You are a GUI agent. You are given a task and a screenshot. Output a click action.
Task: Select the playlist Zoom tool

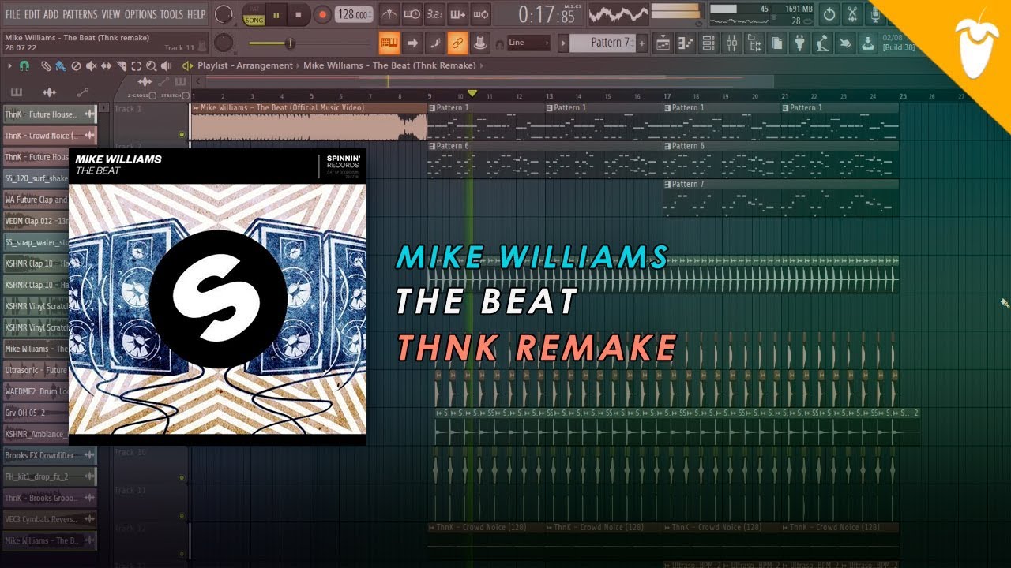point(152,66)
